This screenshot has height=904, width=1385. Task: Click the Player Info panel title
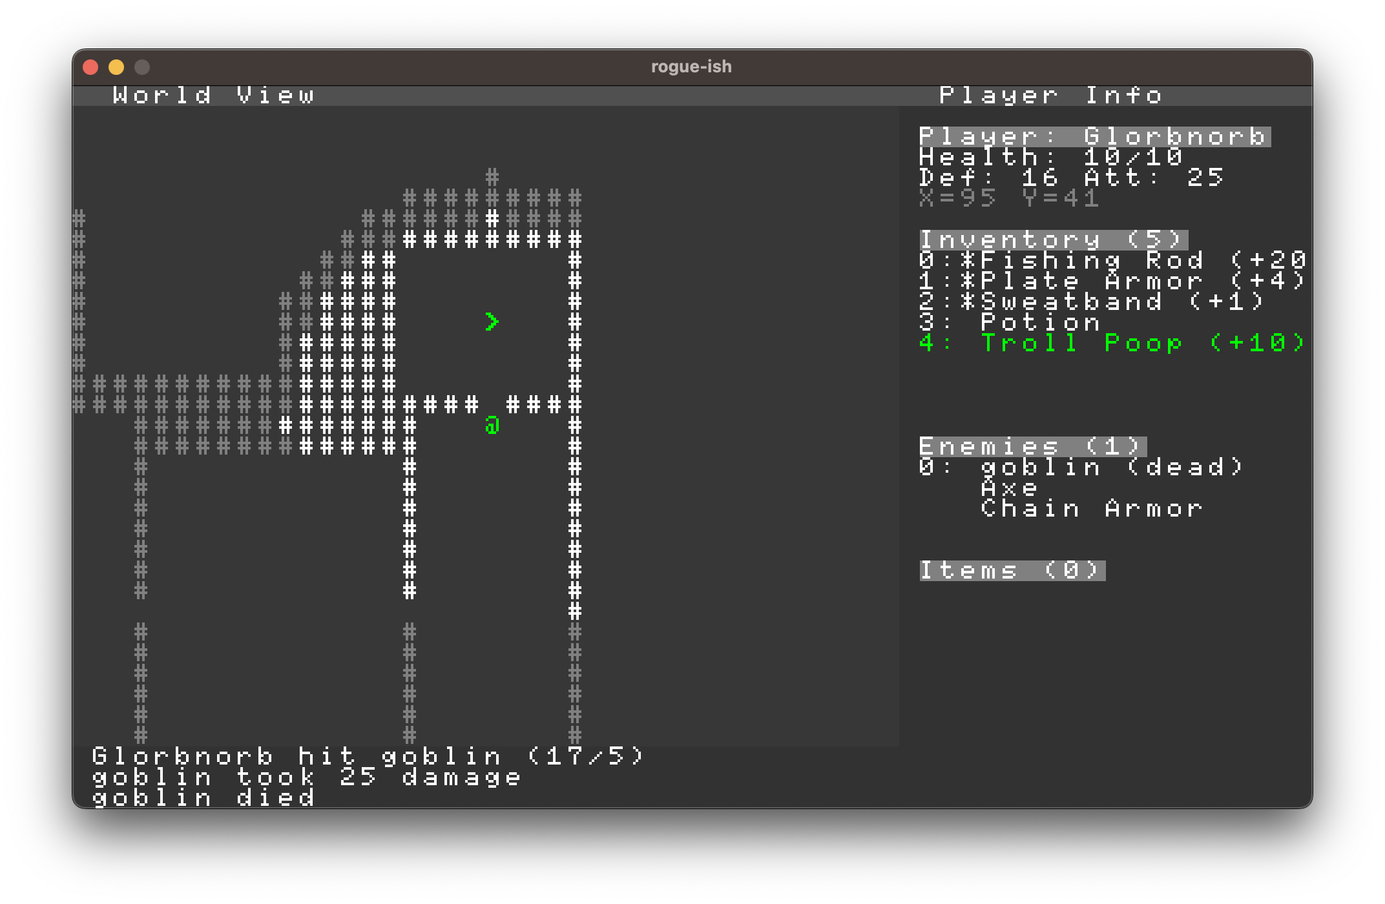1050,96
